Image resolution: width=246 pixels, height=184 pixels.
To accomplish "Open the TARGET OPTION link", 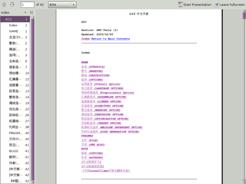I will coord(101,123).
